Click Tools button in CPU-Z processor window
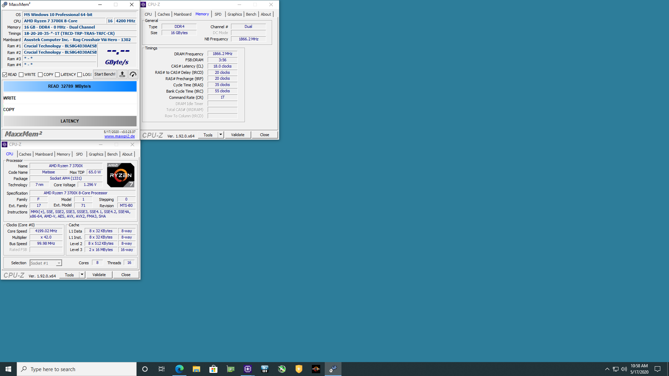The height and width of the screenshot is (376, 669). pyautogui.click(x=69, y=275)
